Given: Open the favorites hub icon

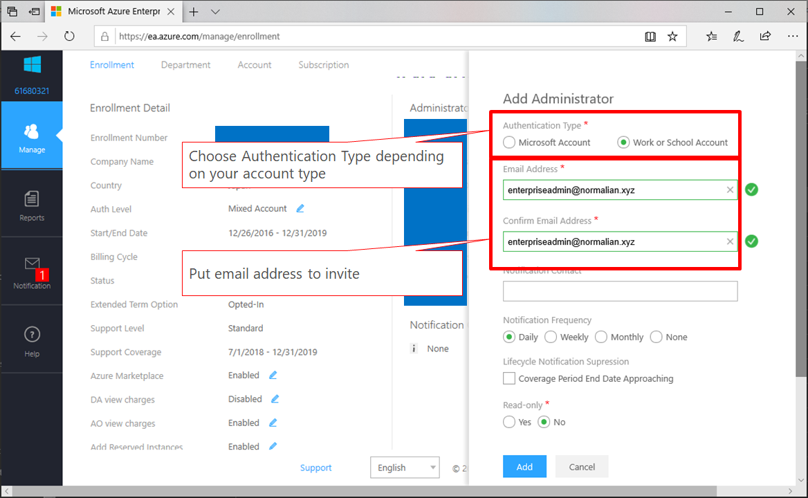Looking at the screenshot, I should [x=712, y=37].
